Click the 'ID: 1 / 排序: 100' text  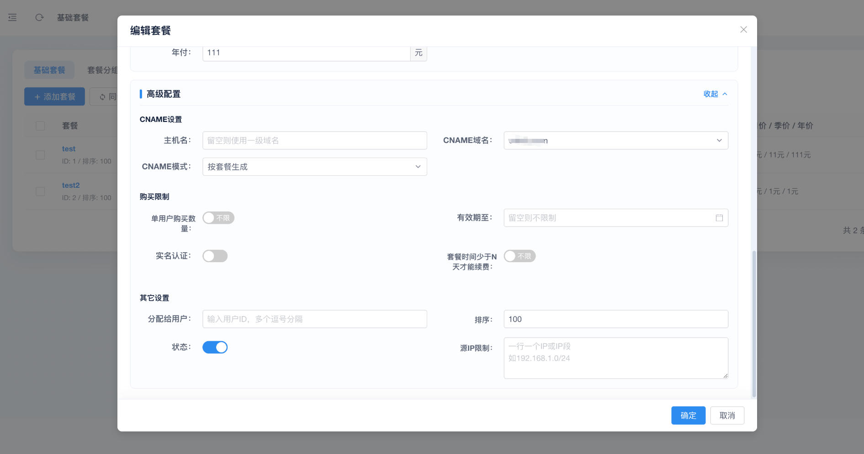coord(86,161)
